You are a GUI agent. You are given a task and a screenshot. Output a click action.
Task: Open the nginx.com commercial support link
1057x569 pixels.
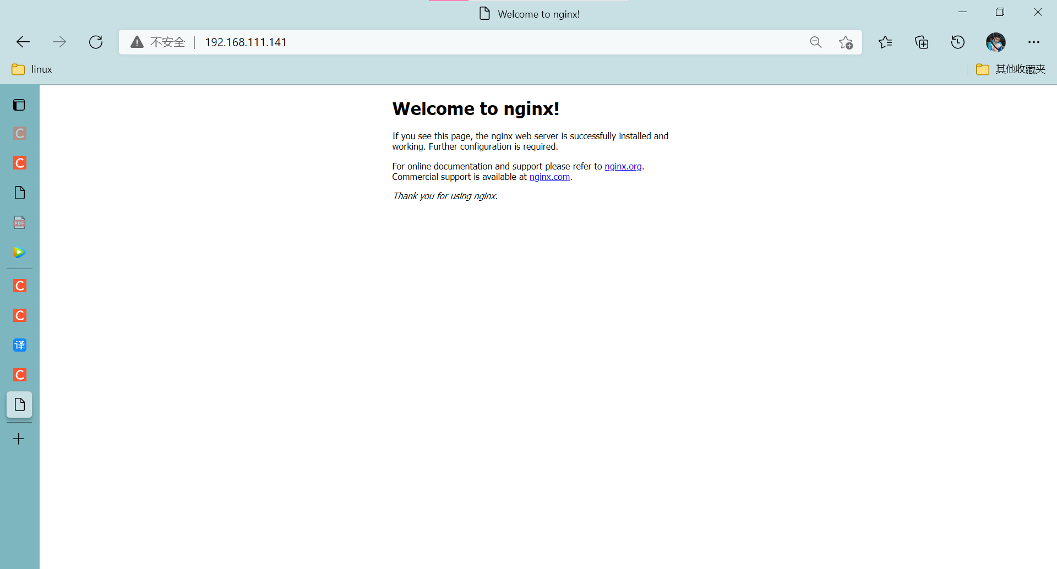pyautogui.click(x=549, y=177)
